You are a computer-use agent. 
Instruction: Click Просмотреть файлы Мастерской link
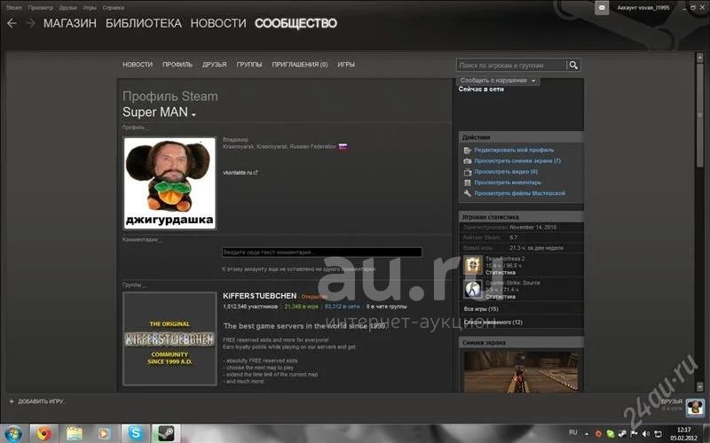pos(519,193)
